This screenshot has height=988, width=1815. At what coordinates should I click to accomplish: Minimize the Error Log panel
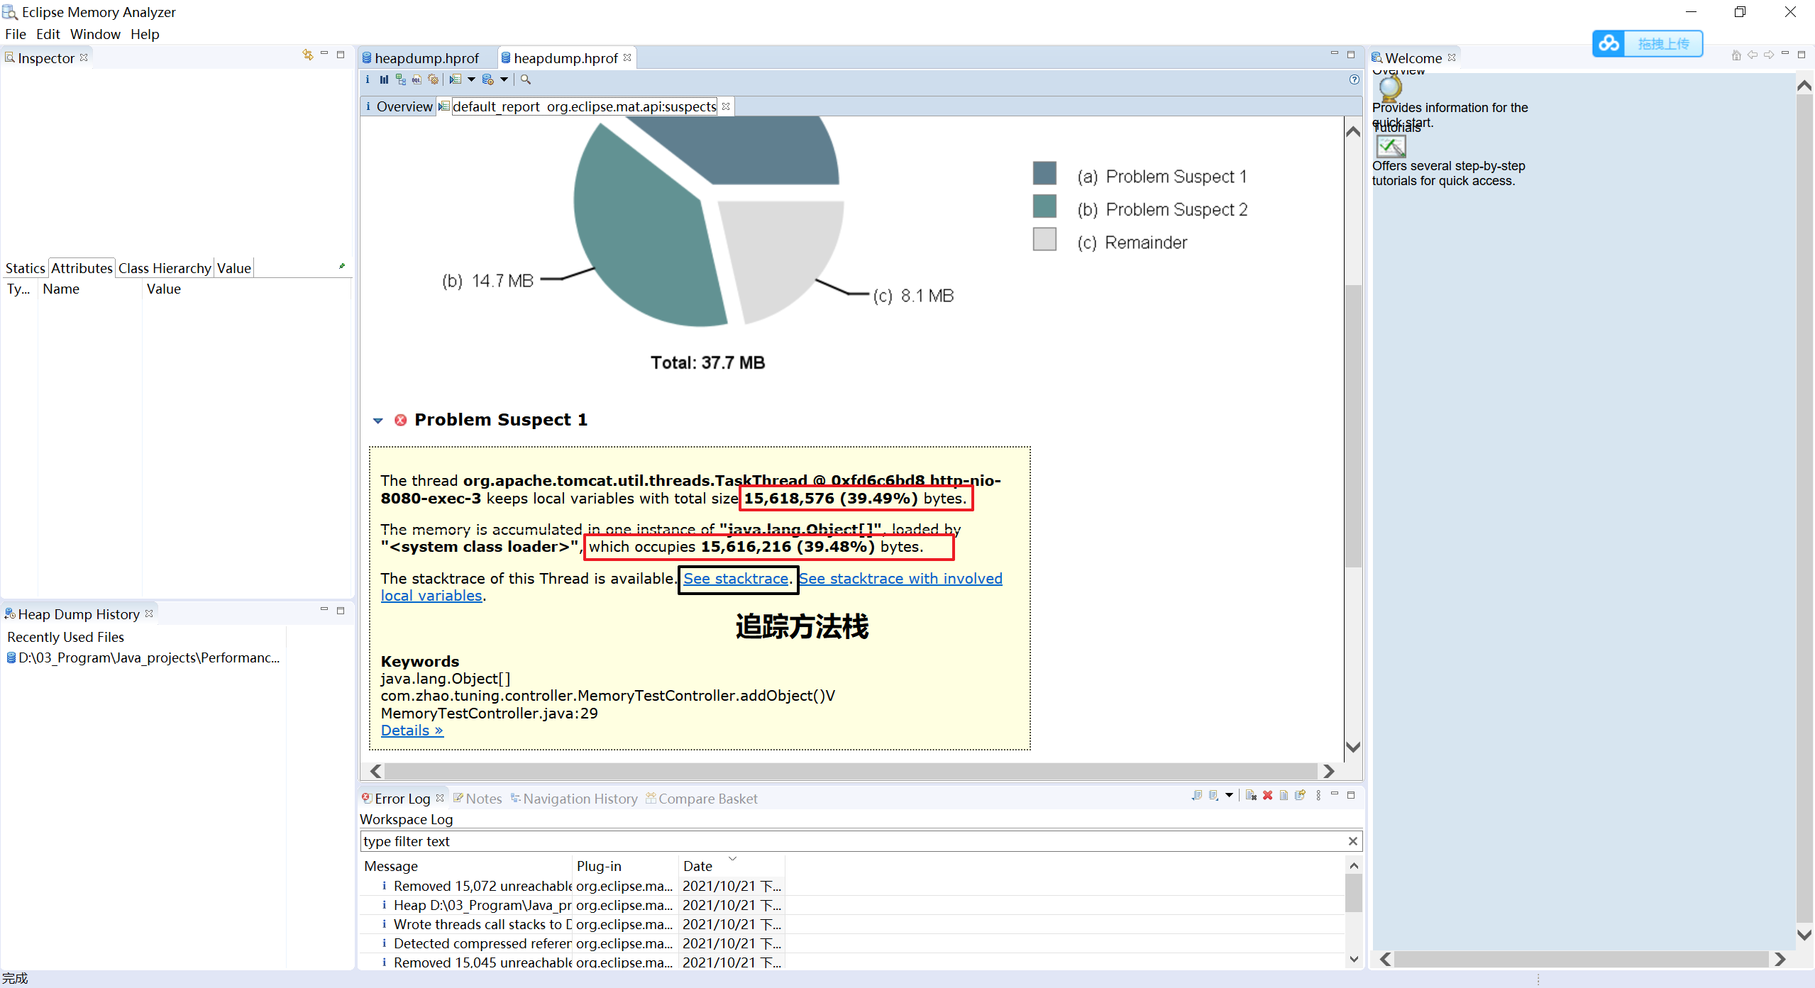pos(1335,794)
